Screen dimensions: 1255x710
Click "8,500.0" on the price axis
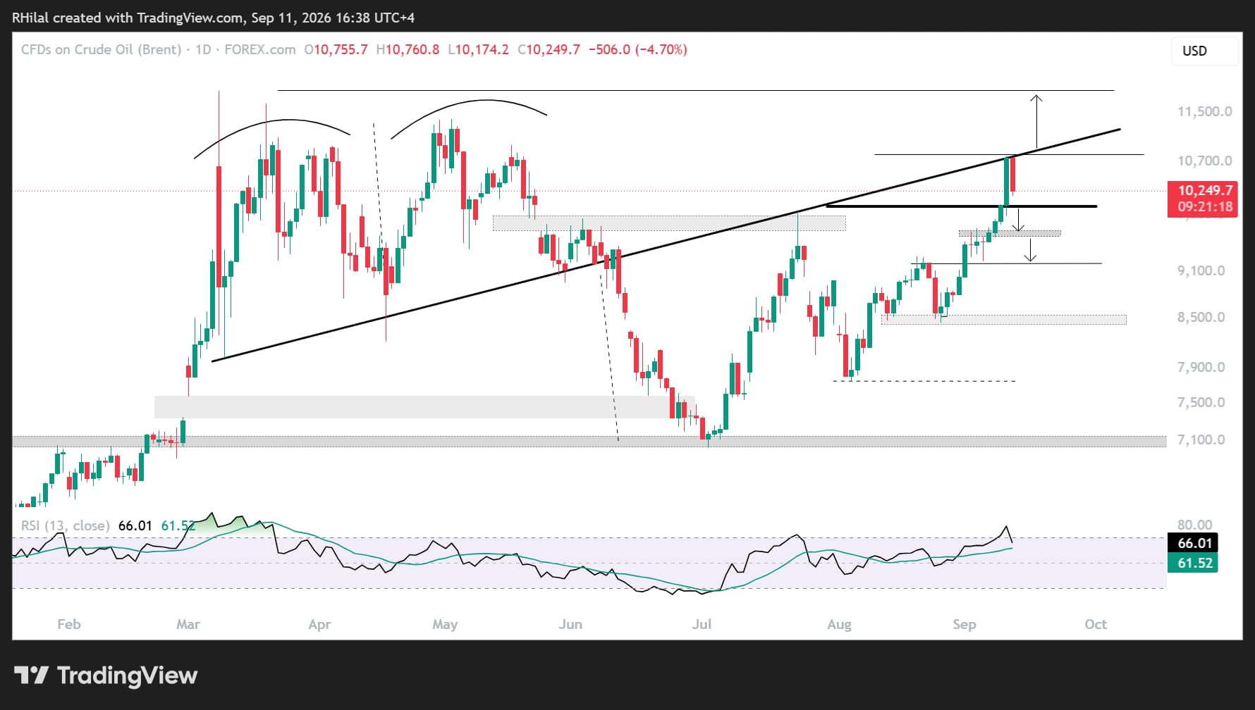1201,317
